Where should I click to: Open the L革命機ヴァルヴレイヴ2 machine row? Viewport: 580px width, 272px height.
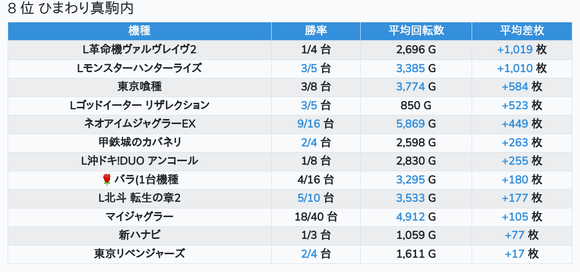click(x=139, y=49)
